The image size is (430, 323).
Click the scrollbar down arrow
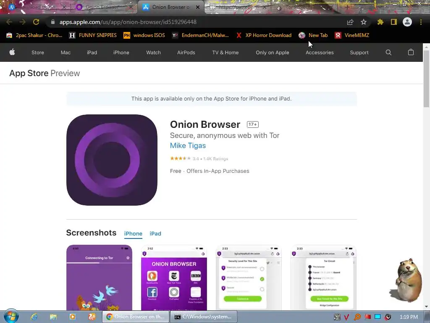427,307
